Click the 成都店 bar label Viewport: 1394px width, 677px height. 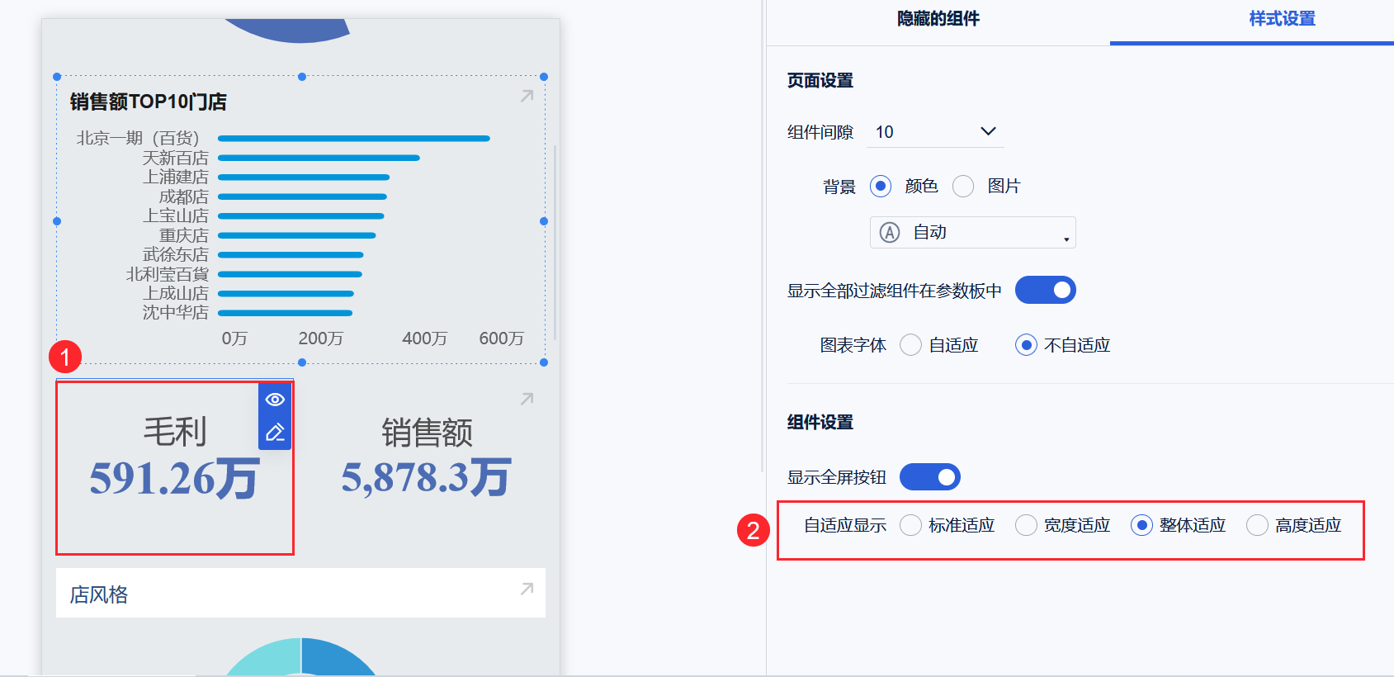183,196
